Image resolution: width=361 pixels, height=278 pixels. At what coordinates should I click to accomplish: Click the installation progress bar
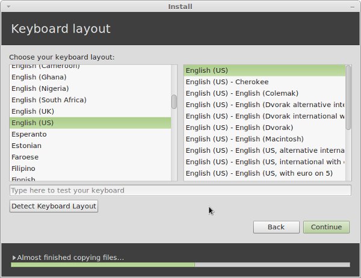180,264
